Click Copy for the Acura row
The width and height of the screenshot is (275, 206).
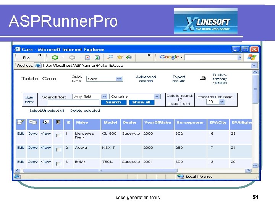pos(32,148)
